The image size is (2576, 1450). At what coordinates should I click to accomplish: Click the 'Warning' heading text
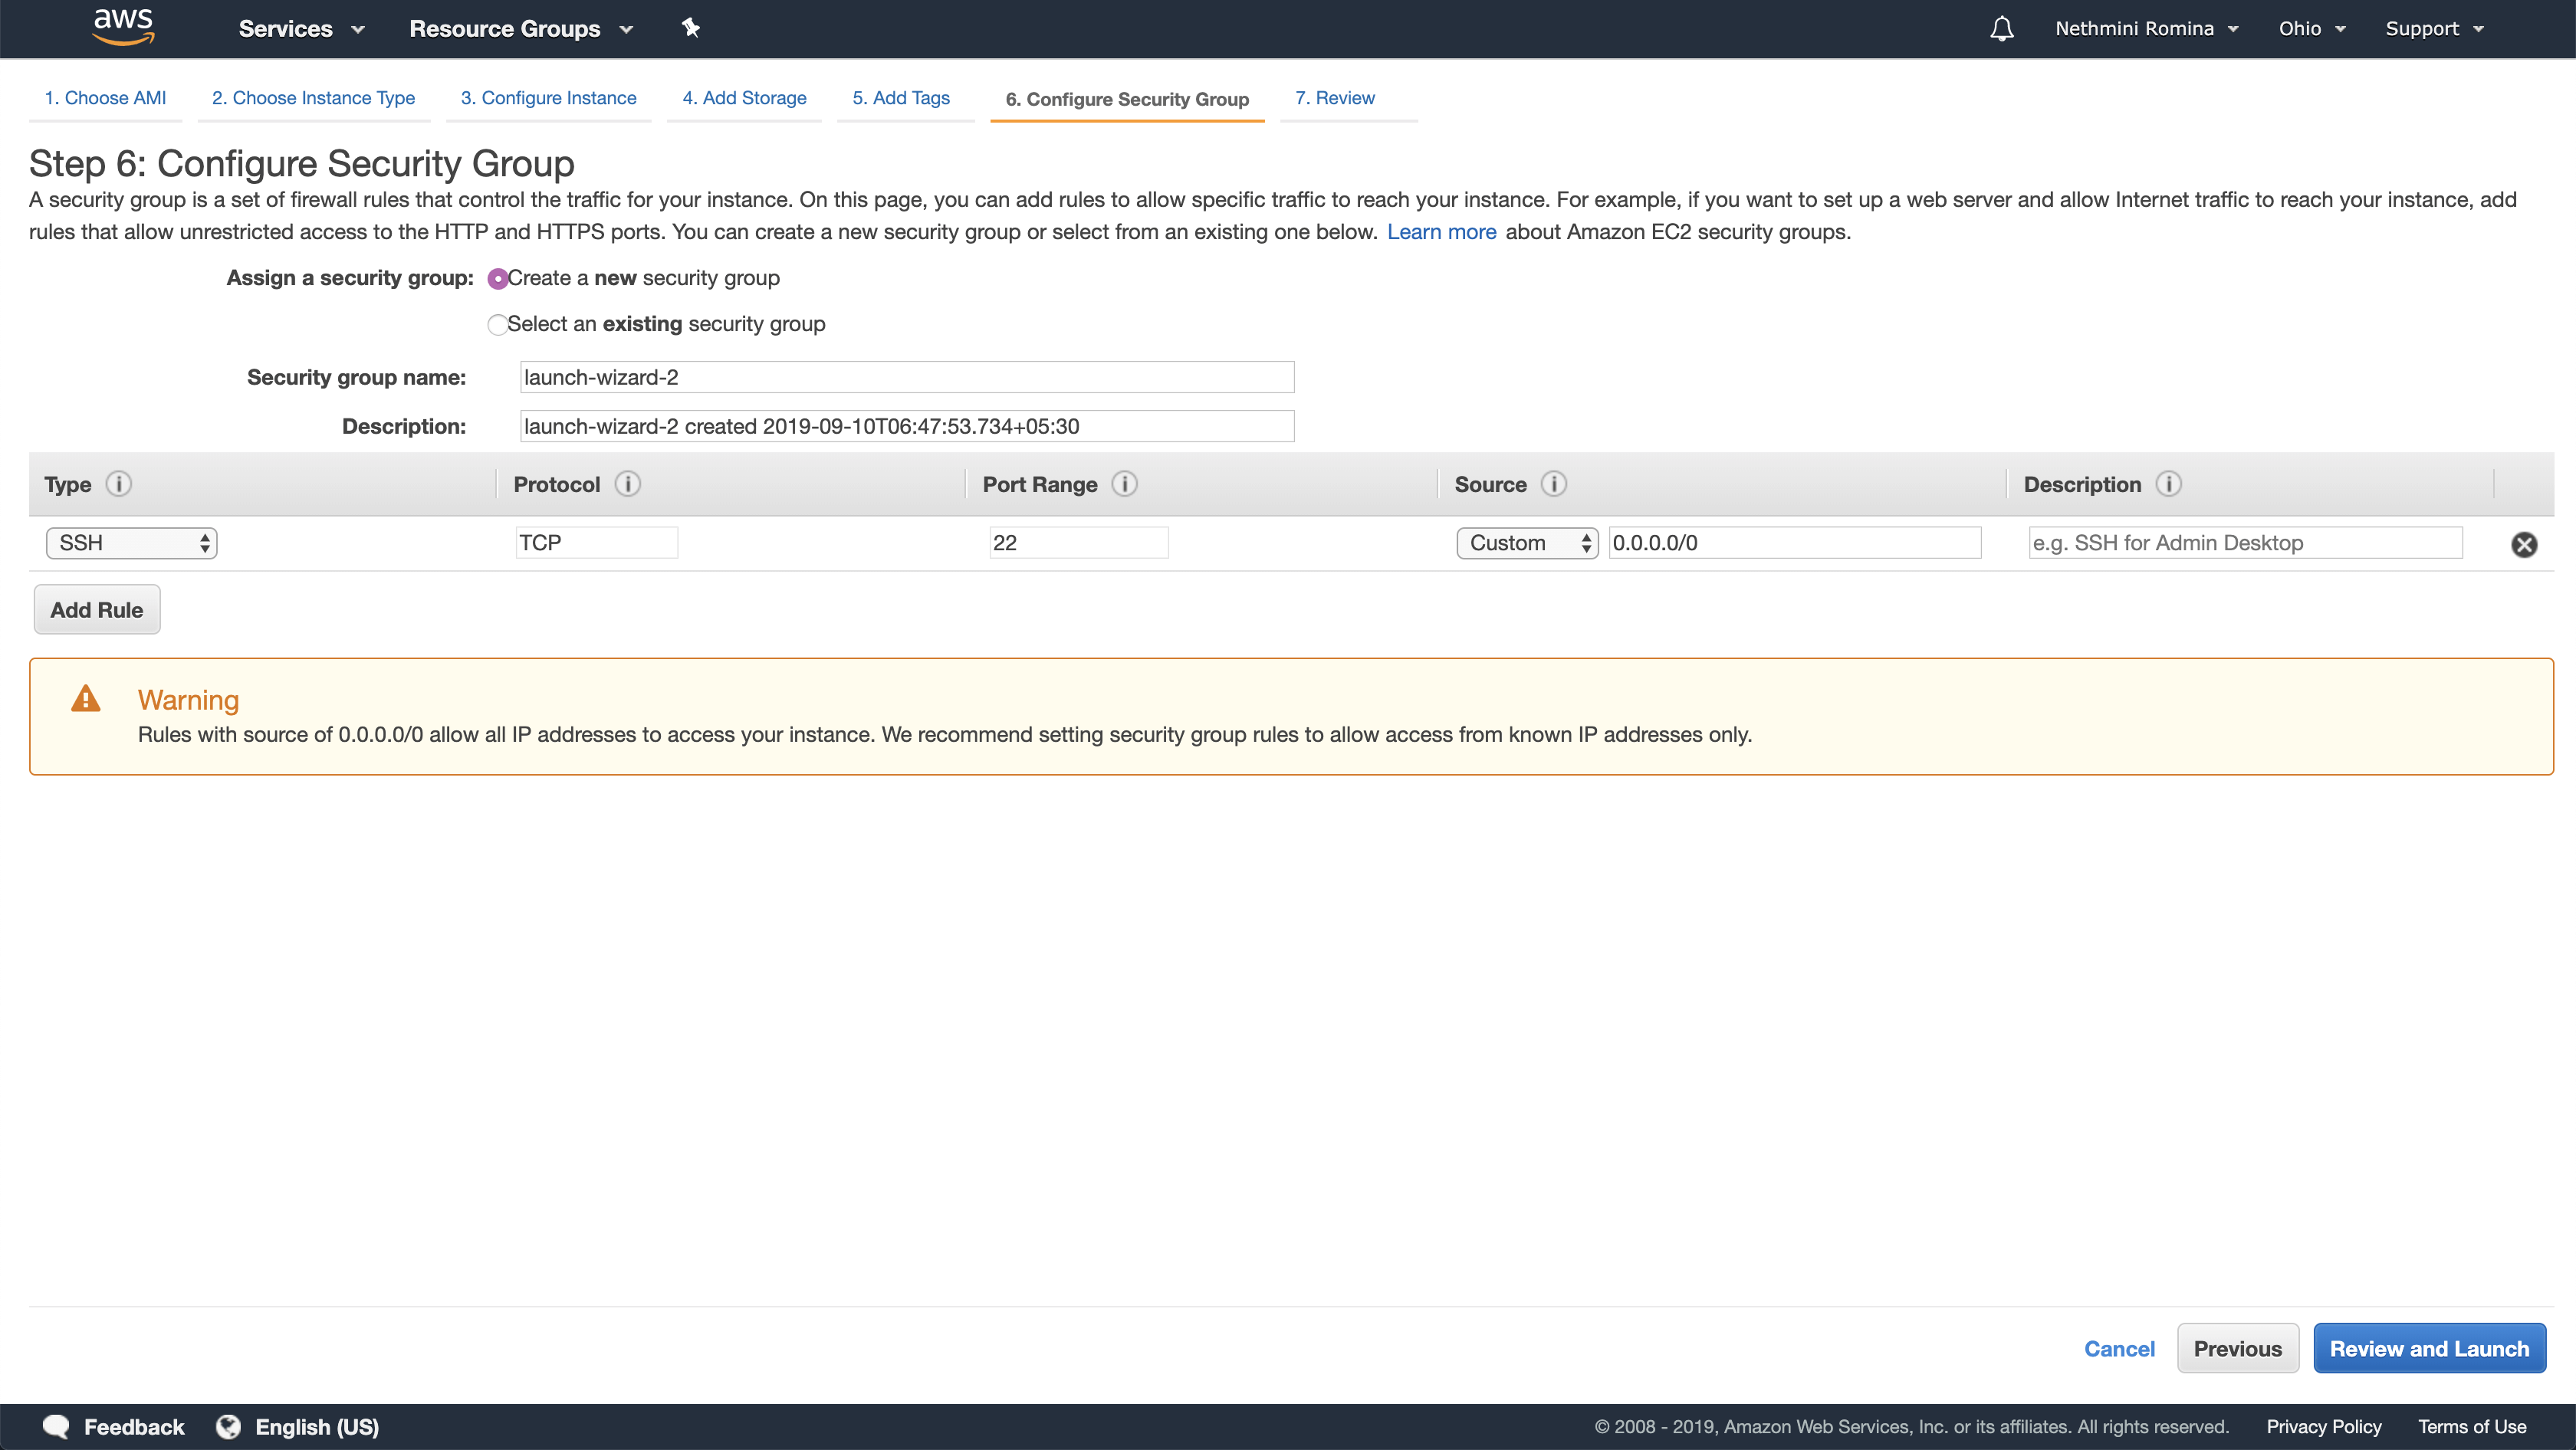point(188,700)
